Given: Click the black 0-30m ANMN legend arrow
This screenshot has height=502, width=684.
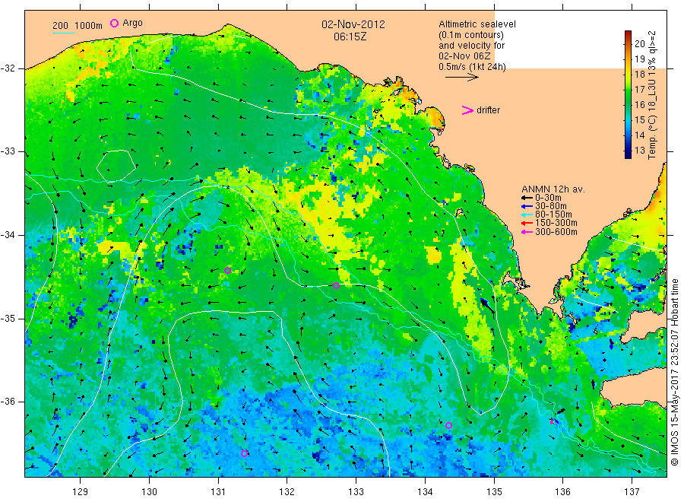Looking at the screenshot, I should coord(527,198).
